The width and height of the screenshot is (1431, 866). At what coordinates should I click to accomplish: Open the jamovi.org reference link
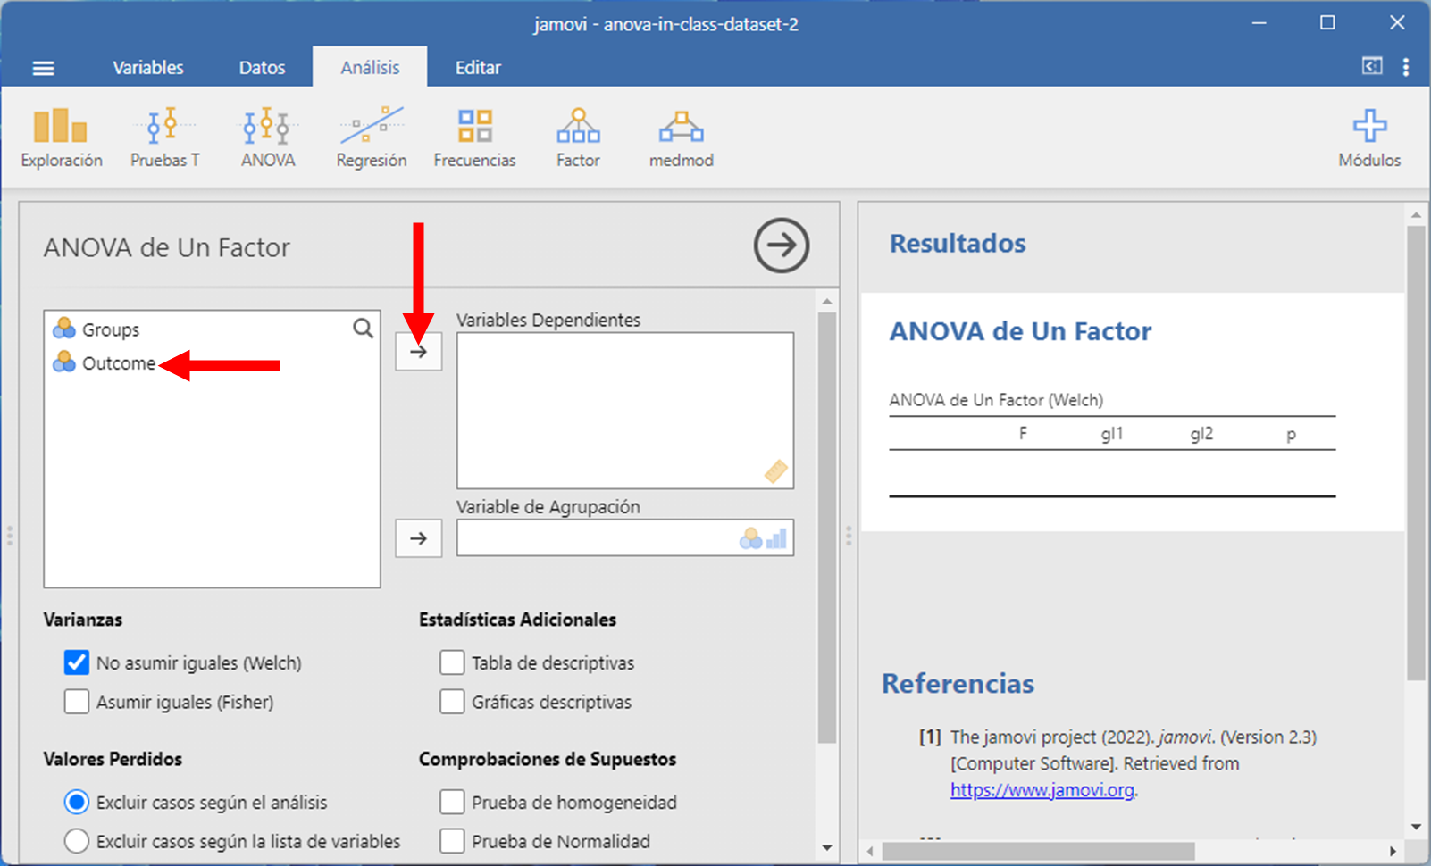(1042, 790)
